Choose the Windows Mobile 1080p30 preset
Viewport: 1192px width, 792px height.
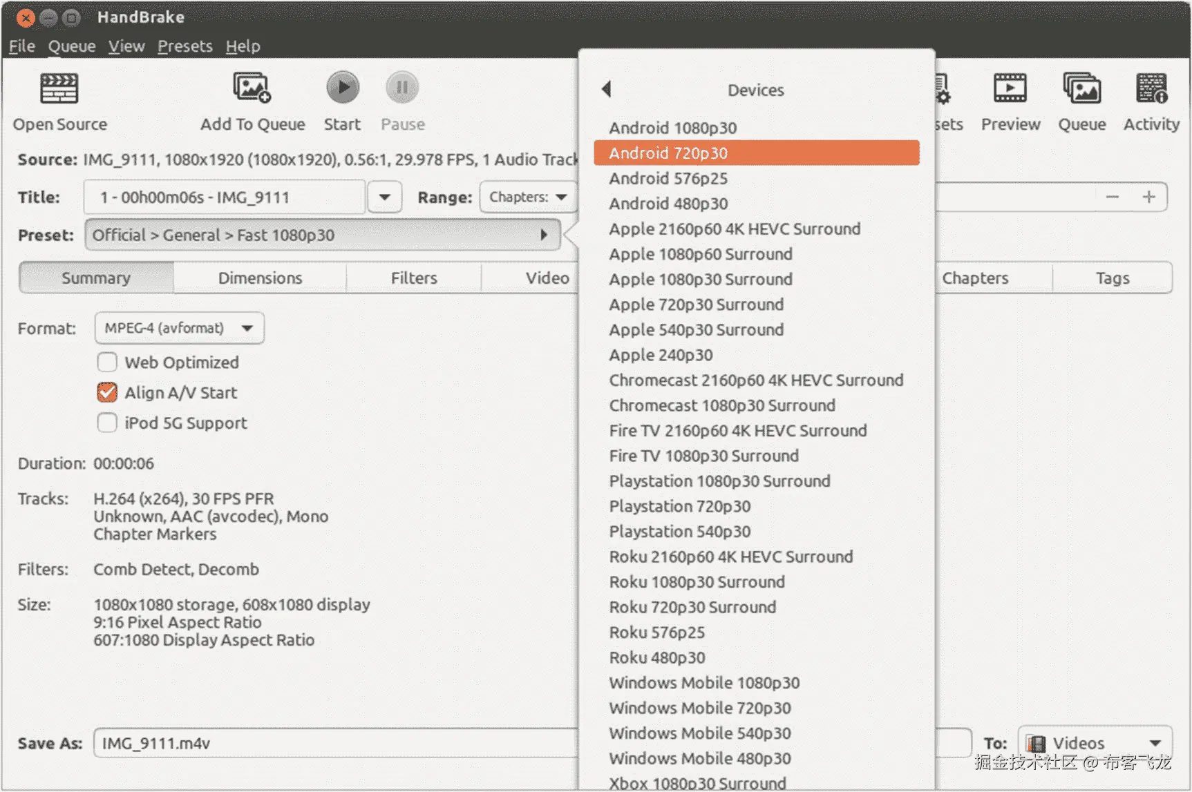point(757,682)
